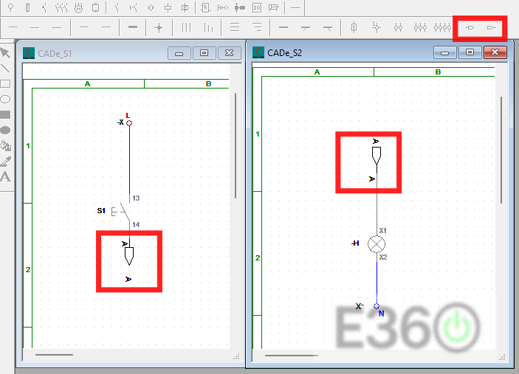Minimize the CADe_S2 window
Image resolution: width=519 pixels, height=374 pixels.
(x=445, y=52)
